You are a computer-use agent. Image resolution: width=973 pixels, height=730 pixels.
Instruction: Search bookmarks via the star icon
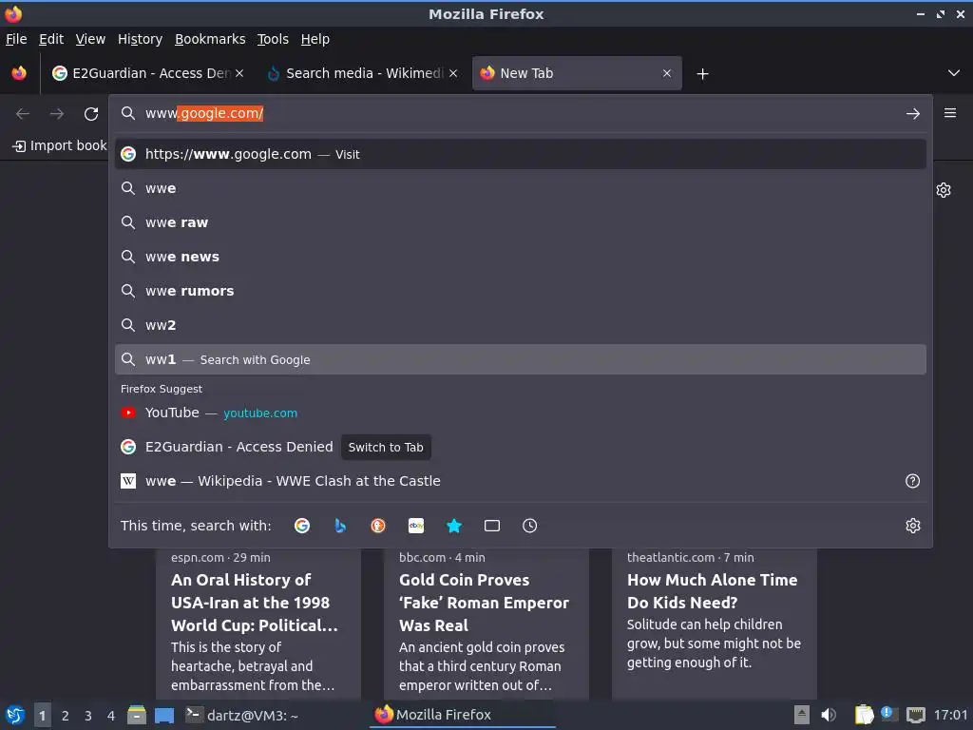[454, 526]
